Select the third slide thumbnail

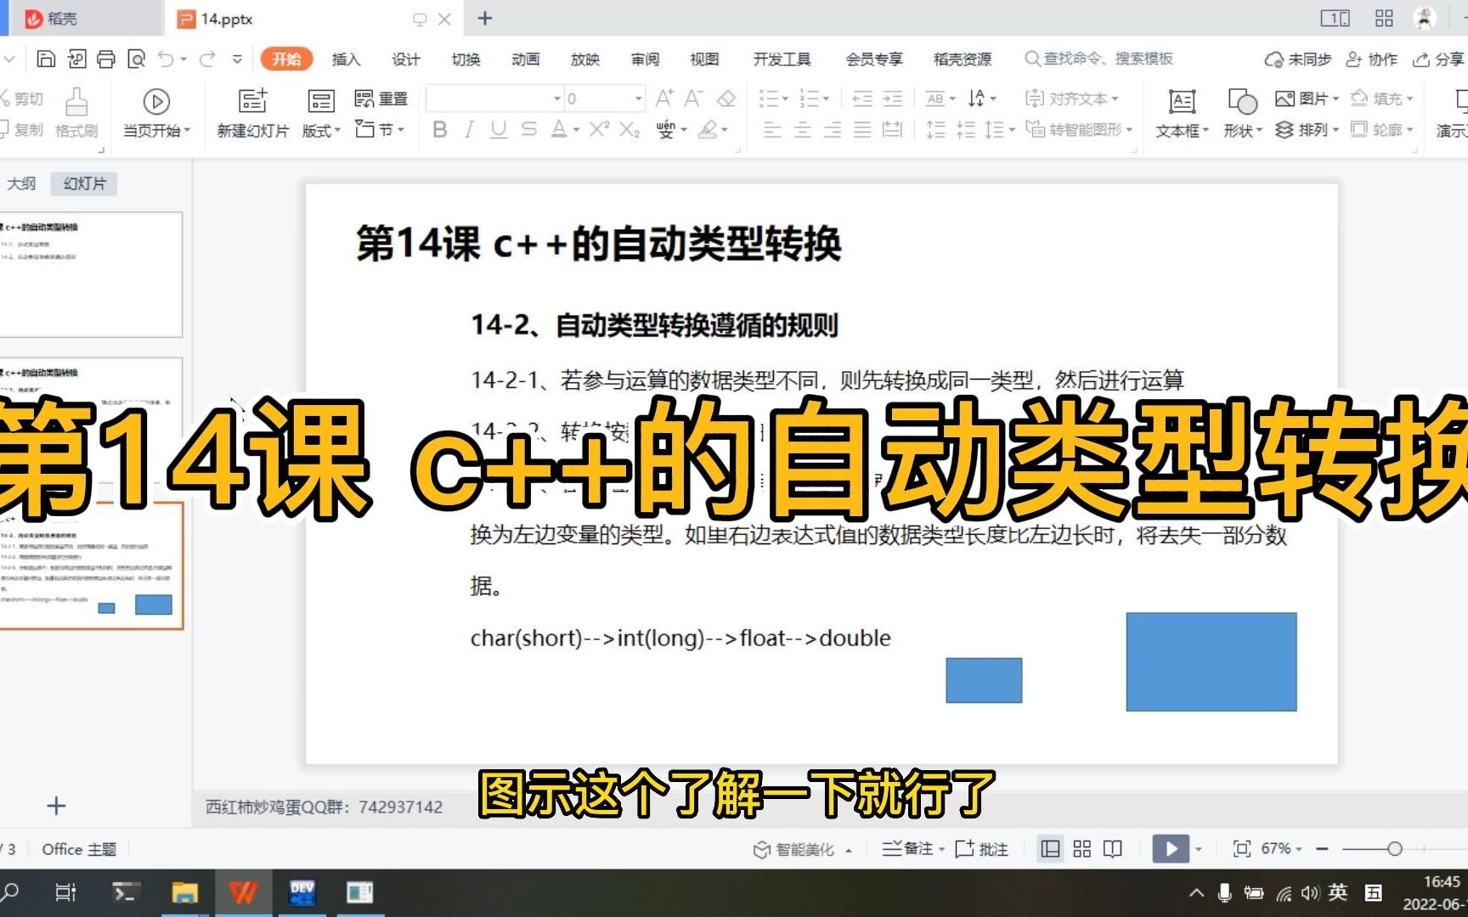click(x=93, y=565)
